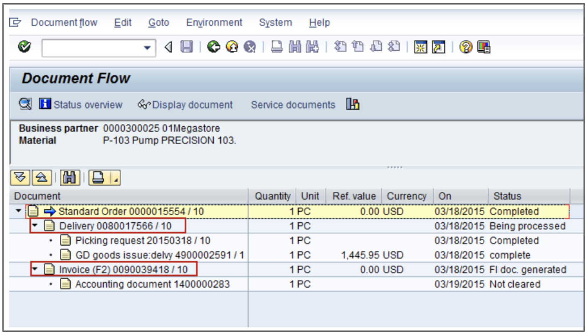Click the Display document button
This screenshot has height=335, width=588.
(x=185, y=105)
